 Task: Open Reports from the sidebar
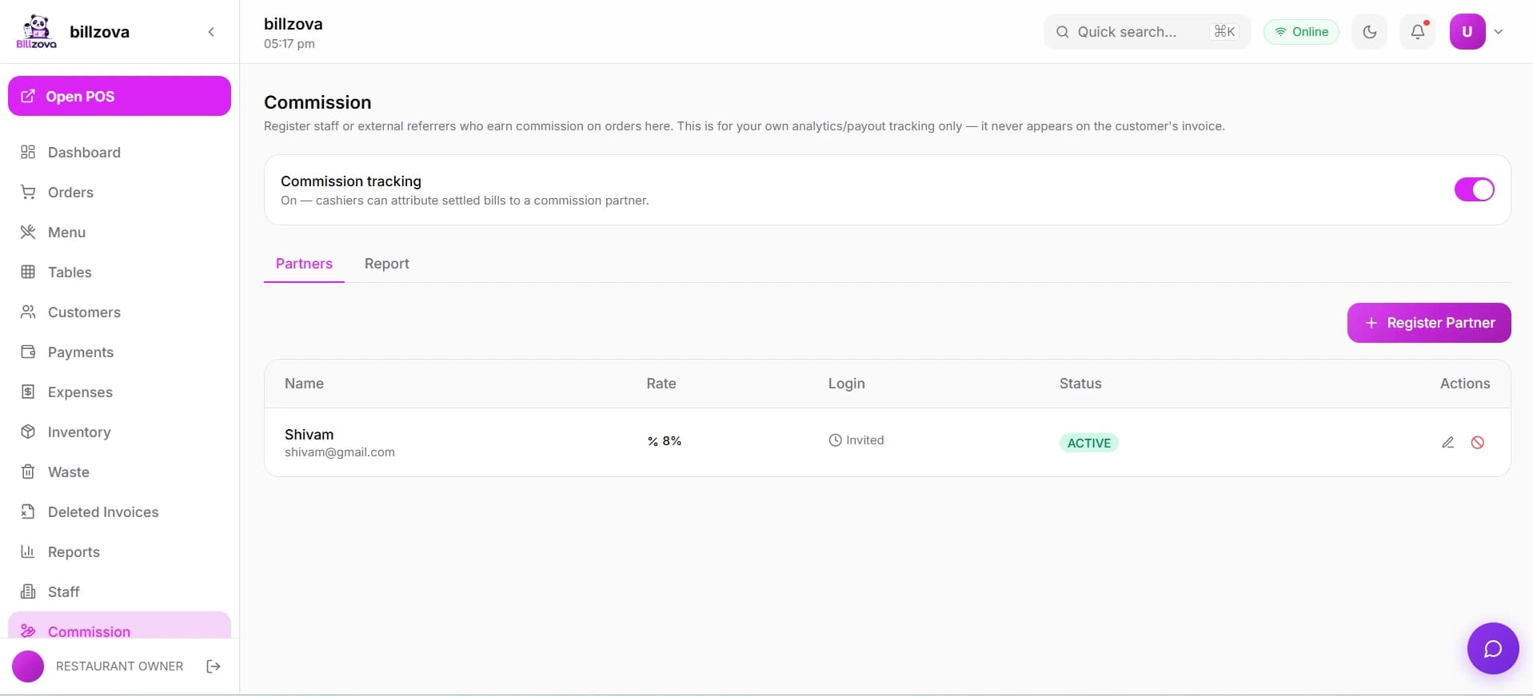coord(119,551)
